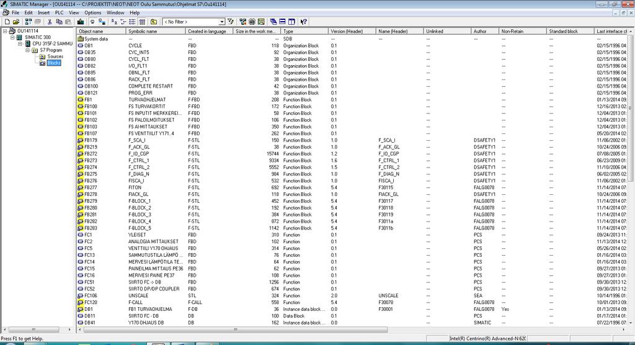Open the Insert menu

point(44,12)
